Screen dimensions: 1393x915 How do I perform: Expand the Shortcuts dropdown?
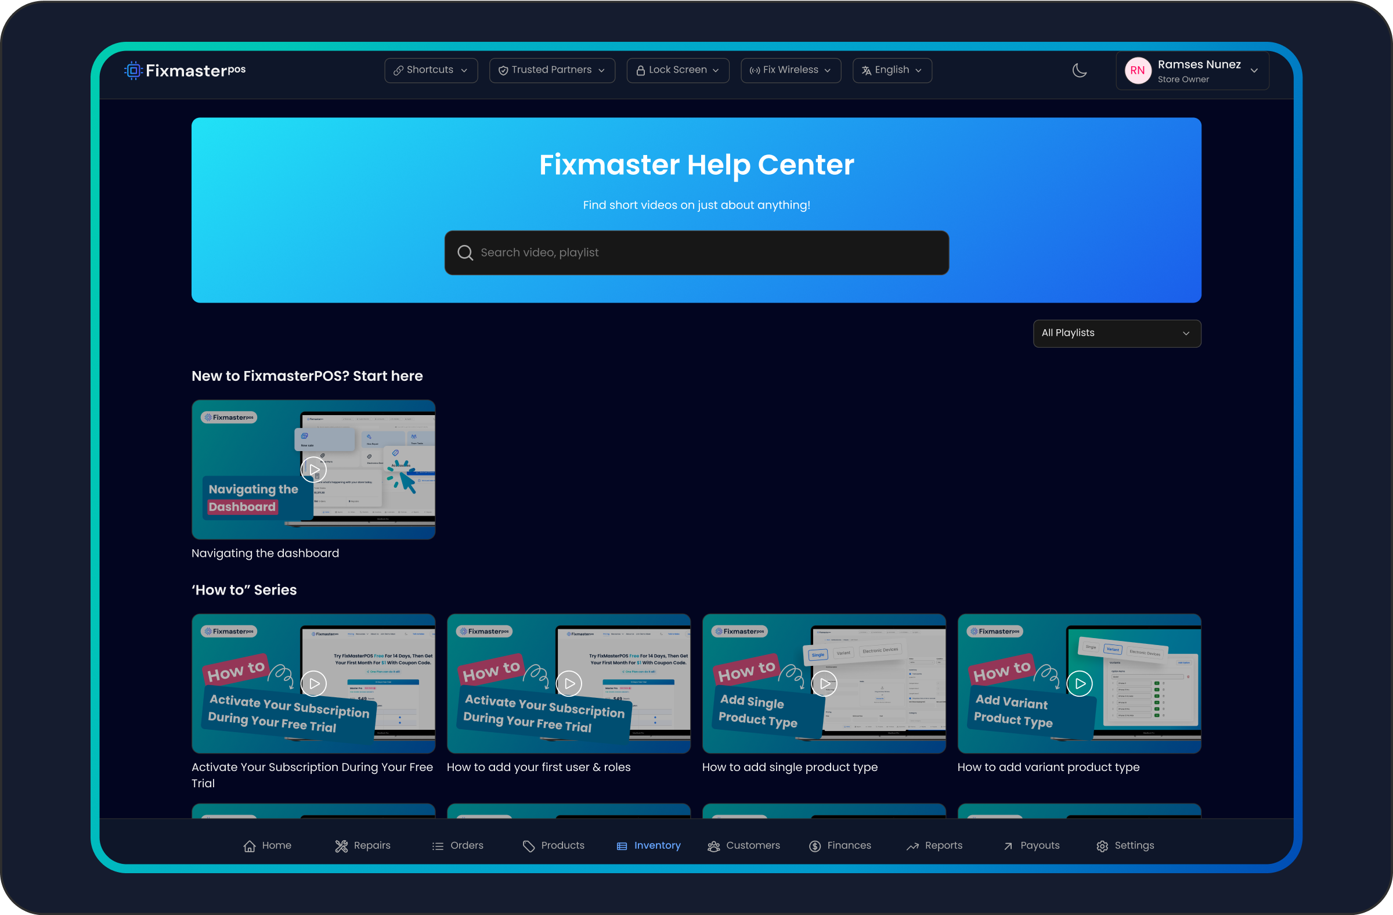(431, 70)
